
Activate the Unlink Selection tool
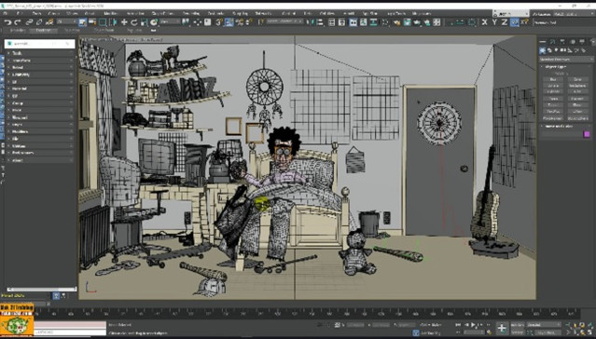point(39,22)
